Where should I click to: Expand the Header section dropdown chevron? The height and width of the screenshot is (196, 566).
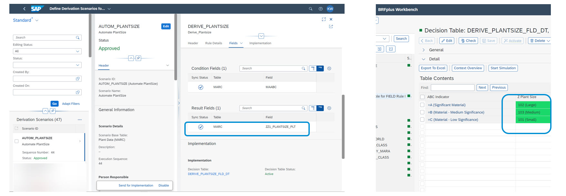click(x=167, y=65)
